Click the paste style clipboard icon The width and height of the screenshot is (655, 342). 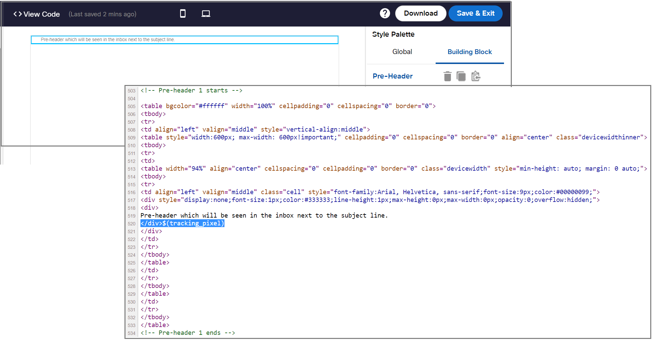tap(476, 76)
